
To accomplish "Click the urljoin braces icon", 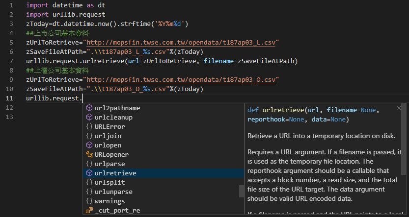I will (89, 136).
